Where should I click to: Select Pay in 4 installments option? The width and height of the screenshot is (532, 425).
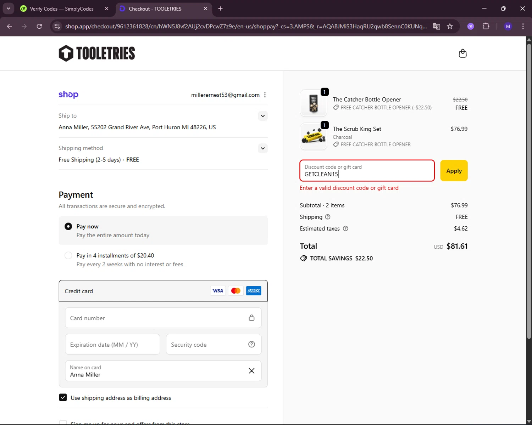(68, 255)
